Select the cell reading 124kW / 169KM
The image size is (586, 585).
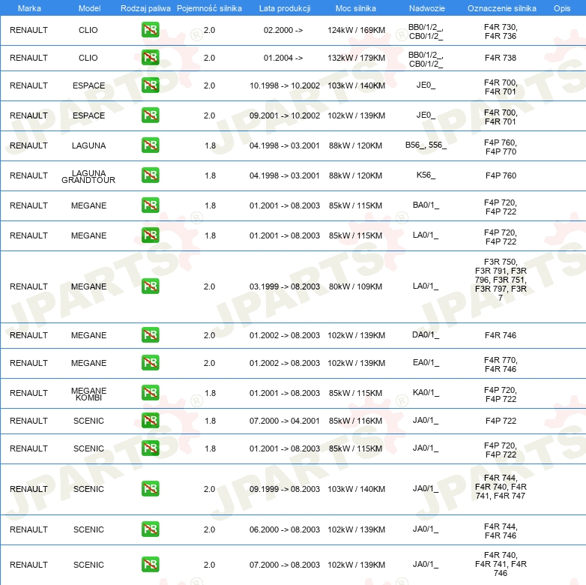click(x=356, y=30)
